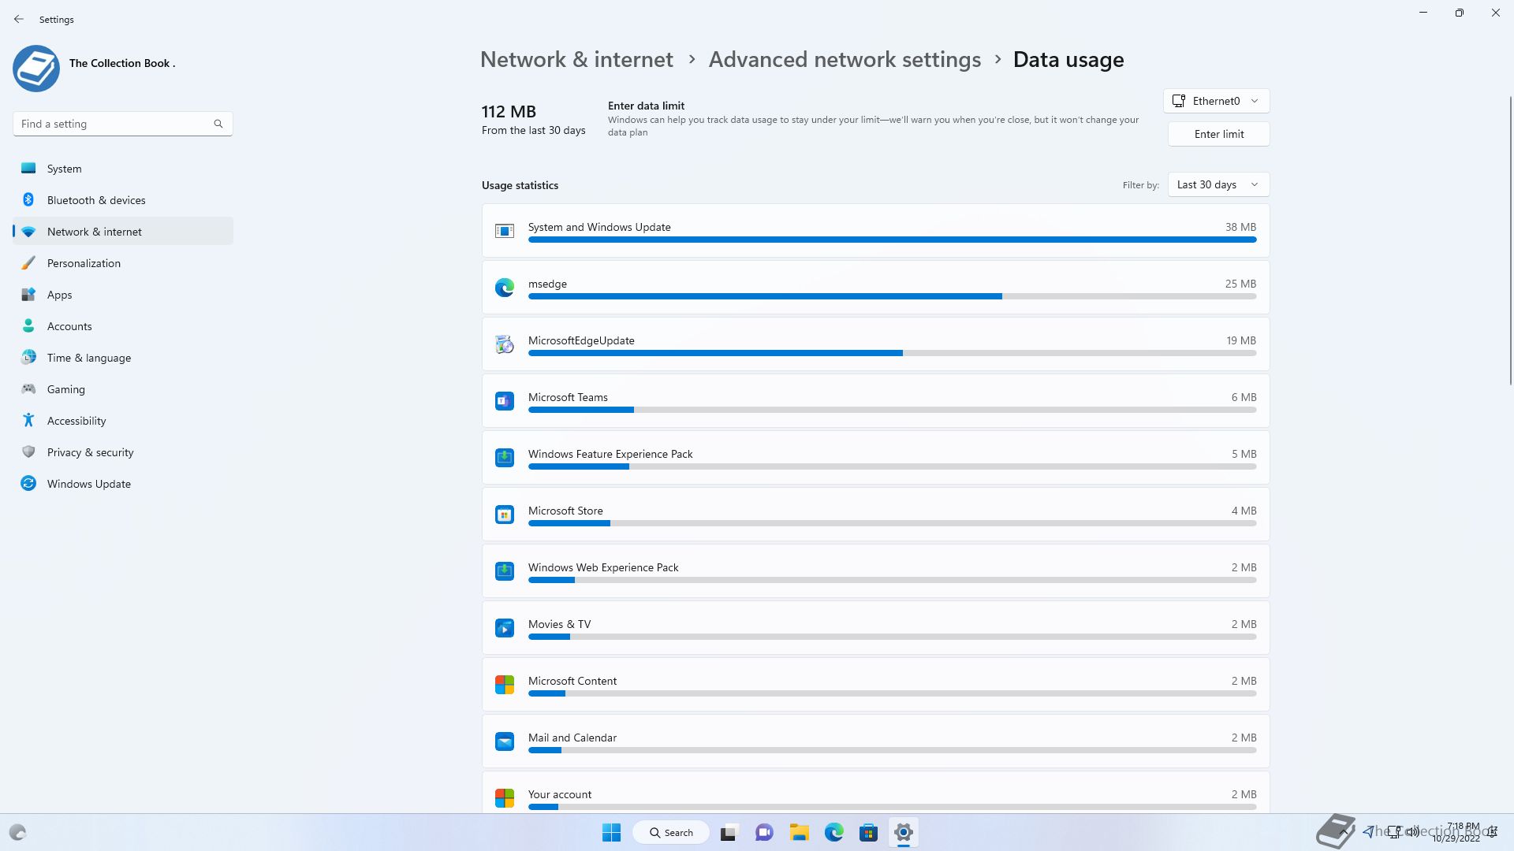Click the Your account icon
This screenshot has height=851, width=1514.
[x=505, y=798]
